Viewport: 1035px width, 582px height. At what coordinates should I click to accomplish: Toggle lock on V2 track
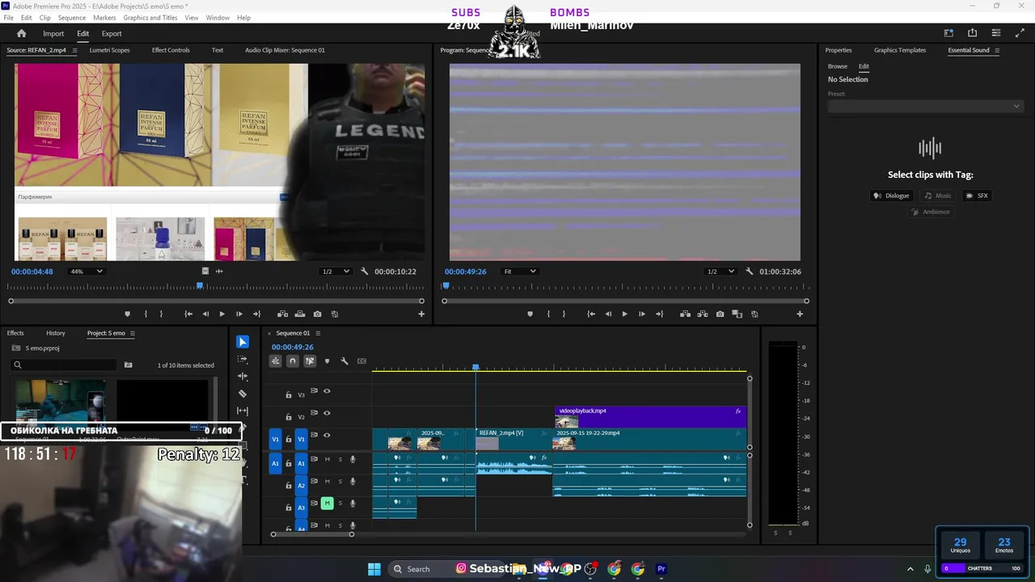click(289, 417)
